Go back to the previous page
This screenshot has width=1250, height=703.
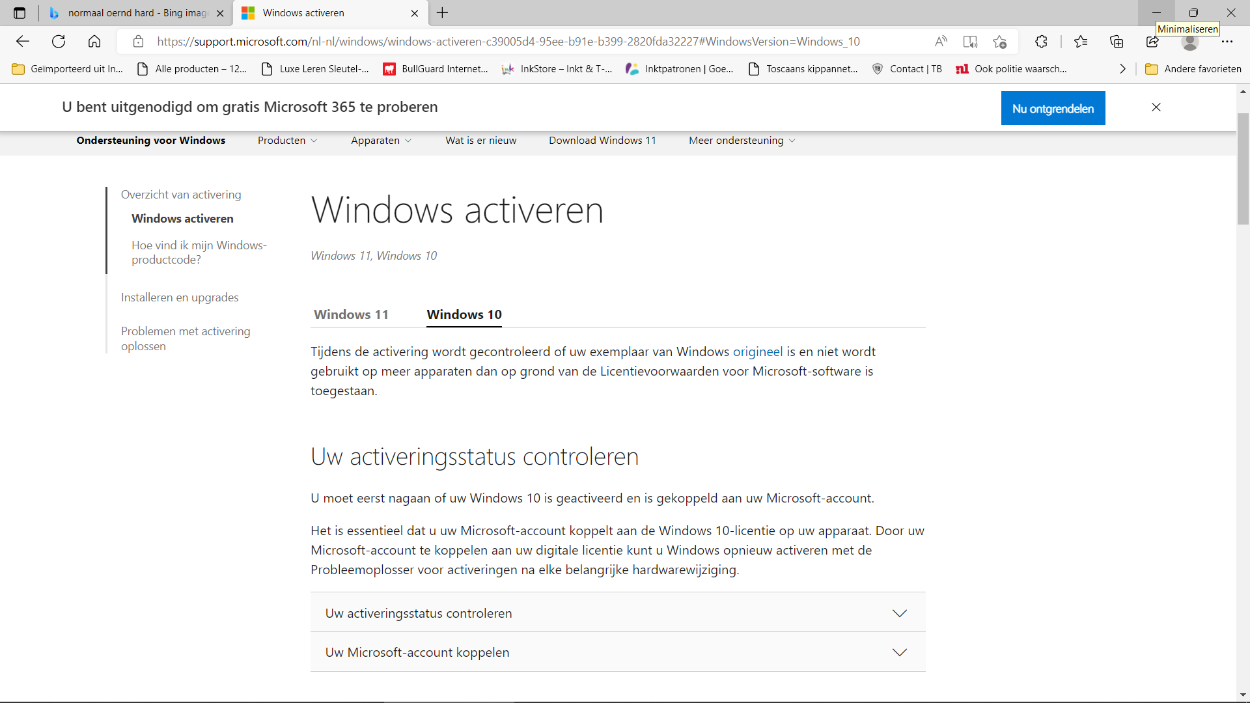point(23,42)
